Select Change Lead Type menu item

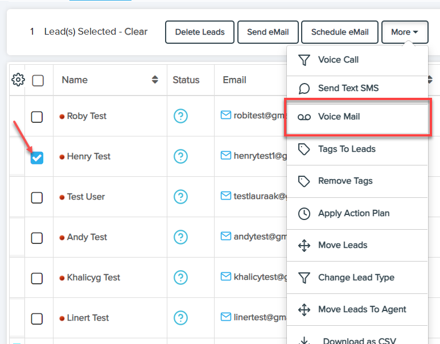(x=356, y=277)
